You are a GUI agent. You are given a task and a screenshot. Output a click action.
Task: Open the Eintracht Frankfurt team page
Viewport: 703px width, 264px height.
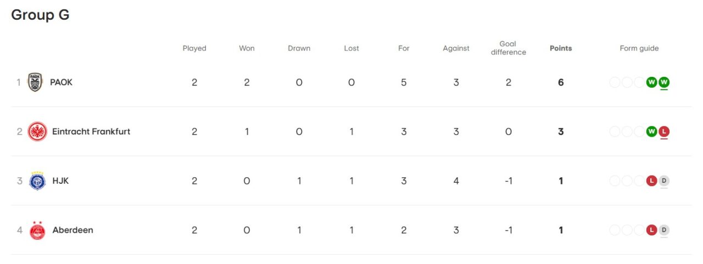pos(91,132)
